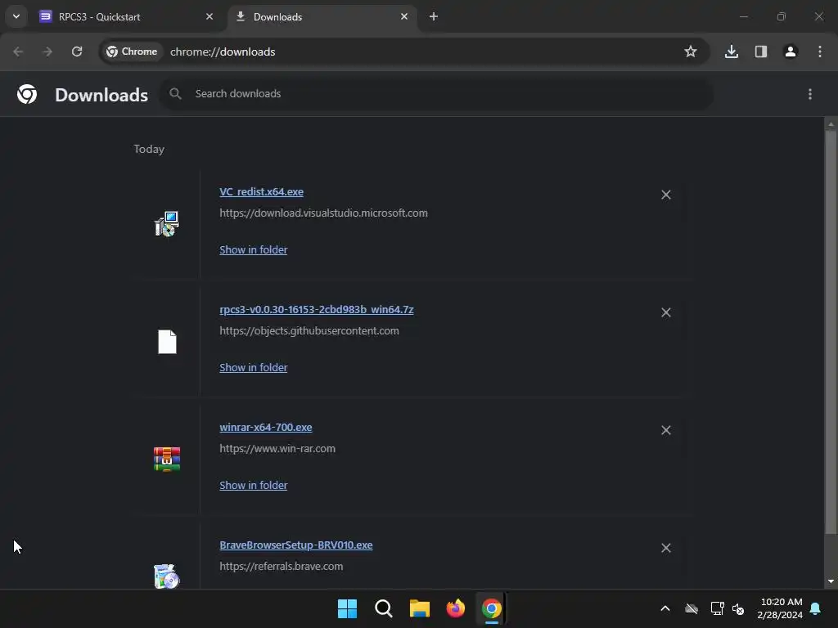Expand the hidden system tray icons chevron
Image resolution: width=838 pixels, height=628 pixels.
pos(665,608)
